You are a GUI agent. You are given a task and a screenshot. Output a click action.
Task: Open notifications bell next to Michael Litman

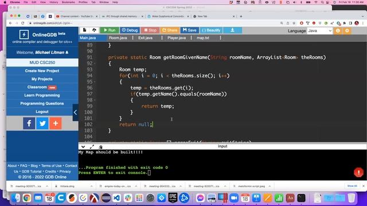click(67, 52)
